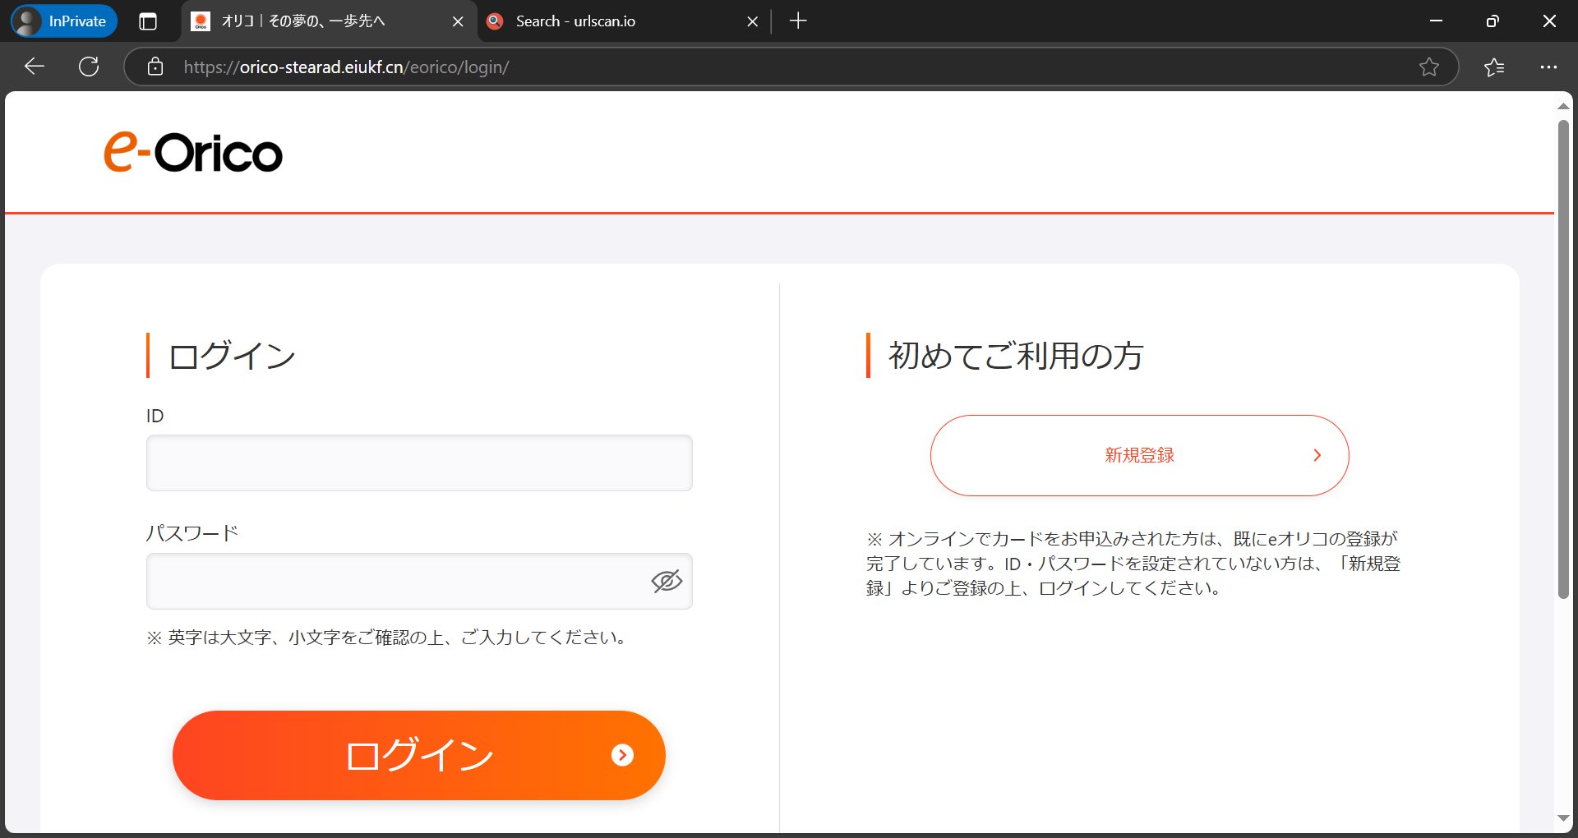Open a new tab
Image resolution: width=1578 pixels, height=838 pixels.
point(798,21)
